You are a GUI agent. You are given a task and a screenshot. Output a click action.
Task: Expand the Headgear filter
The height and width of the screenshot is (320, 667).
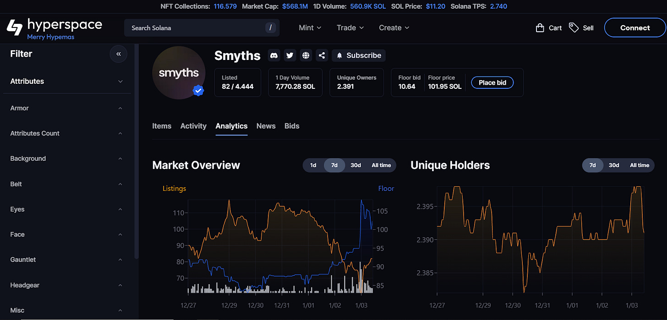tap(67, 285)
